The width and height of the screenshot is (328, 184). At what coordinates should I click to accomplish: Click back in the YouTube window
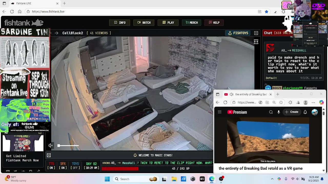tap(218, 102)
